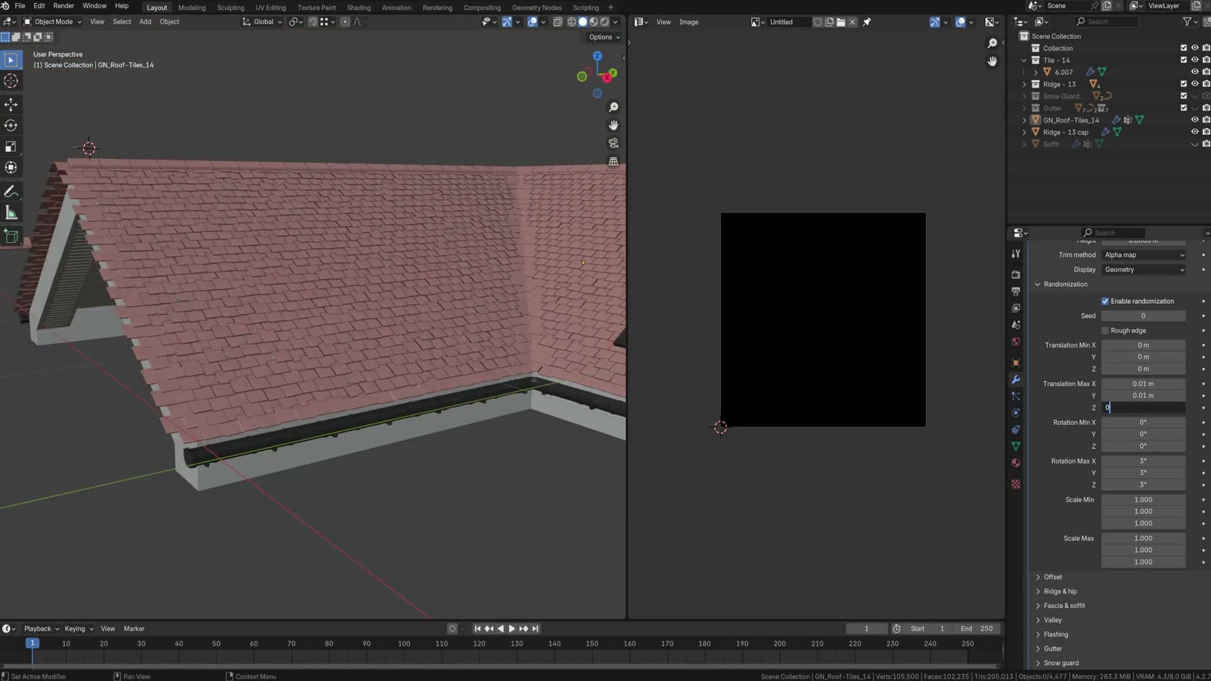The height and width of the screenshot is (681, 1211).
Task: Toggle eye visibility for Ridge - 13 cap
Action: pyautogui.click(x=1195, y=132)
